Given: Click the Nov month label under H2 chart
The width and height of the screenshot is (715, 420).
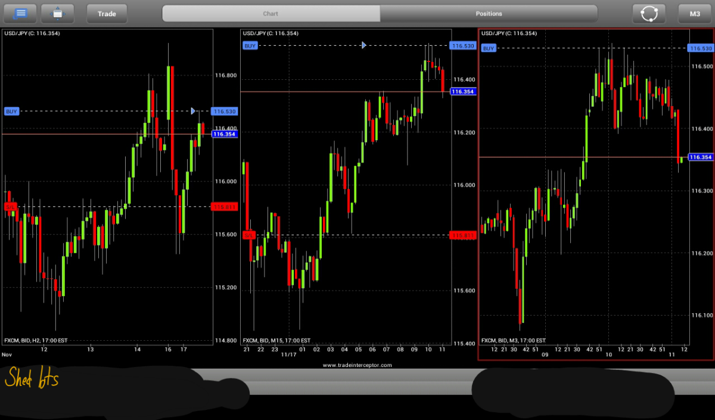Looking at the screenshot, I should tap(7, 355).
